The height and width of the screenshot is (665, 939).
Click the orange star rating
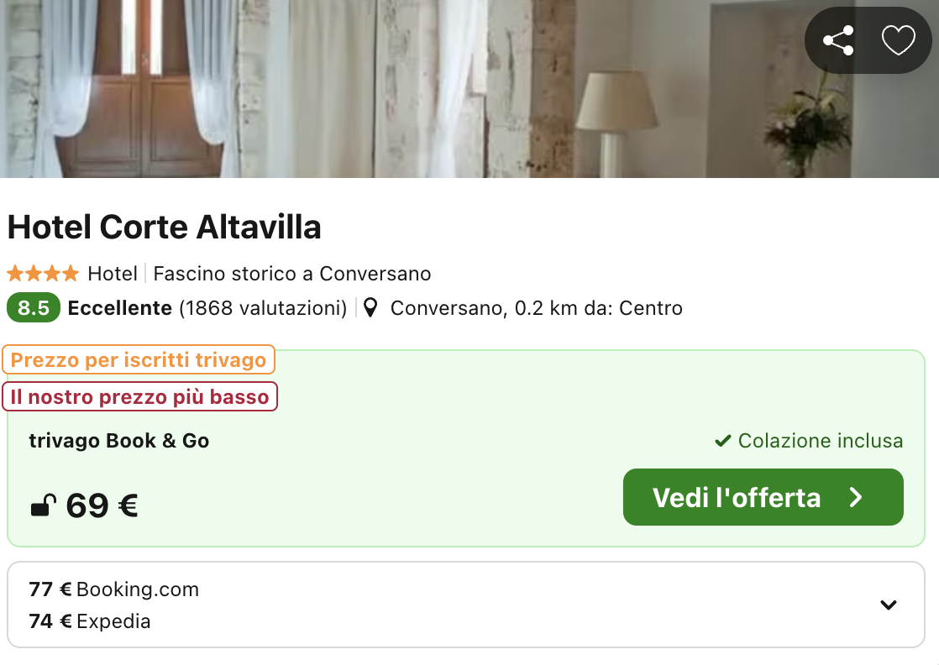(43, 274)
